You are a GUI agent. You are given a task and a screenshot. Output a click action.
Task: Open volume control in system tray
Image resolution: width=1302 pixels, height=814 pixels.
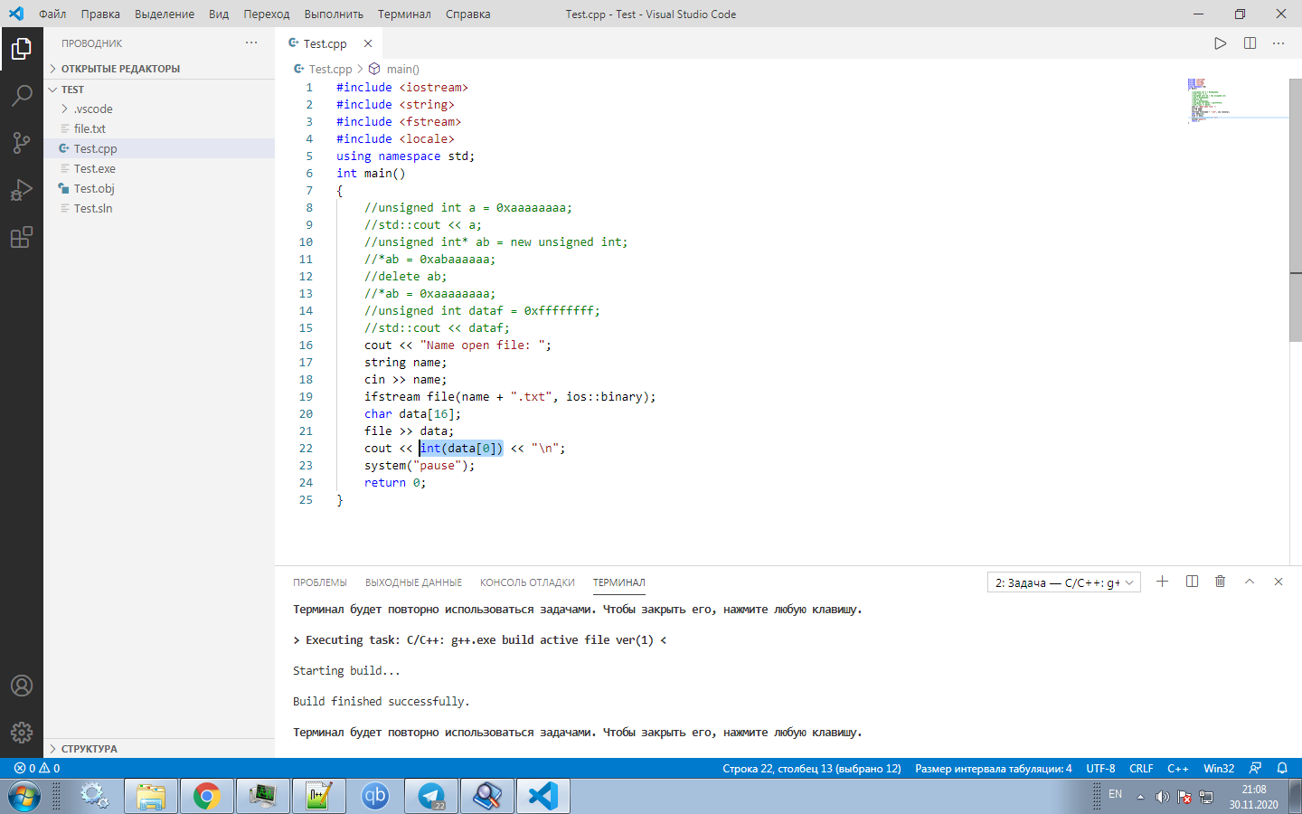(x=1162, y=797)
